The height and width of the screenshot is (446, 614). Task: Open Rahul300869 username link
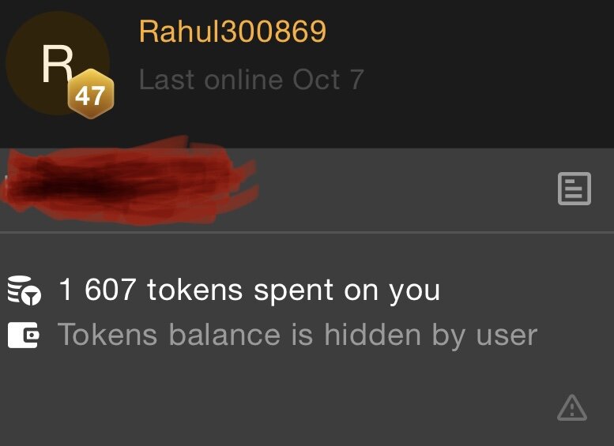232,32
